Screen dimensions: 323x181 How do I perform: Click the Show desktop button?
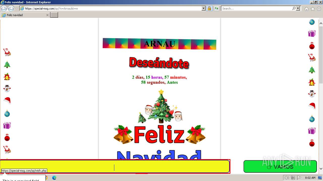click(x=320, y=178)
